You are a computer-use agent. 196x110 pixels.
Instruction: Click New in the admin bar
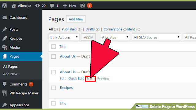click(x=73, y=6)
